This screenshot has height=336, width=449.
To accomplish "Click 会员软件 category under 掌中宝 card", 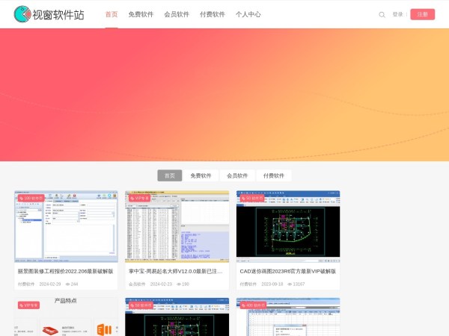I will click(x=137, y=284).
